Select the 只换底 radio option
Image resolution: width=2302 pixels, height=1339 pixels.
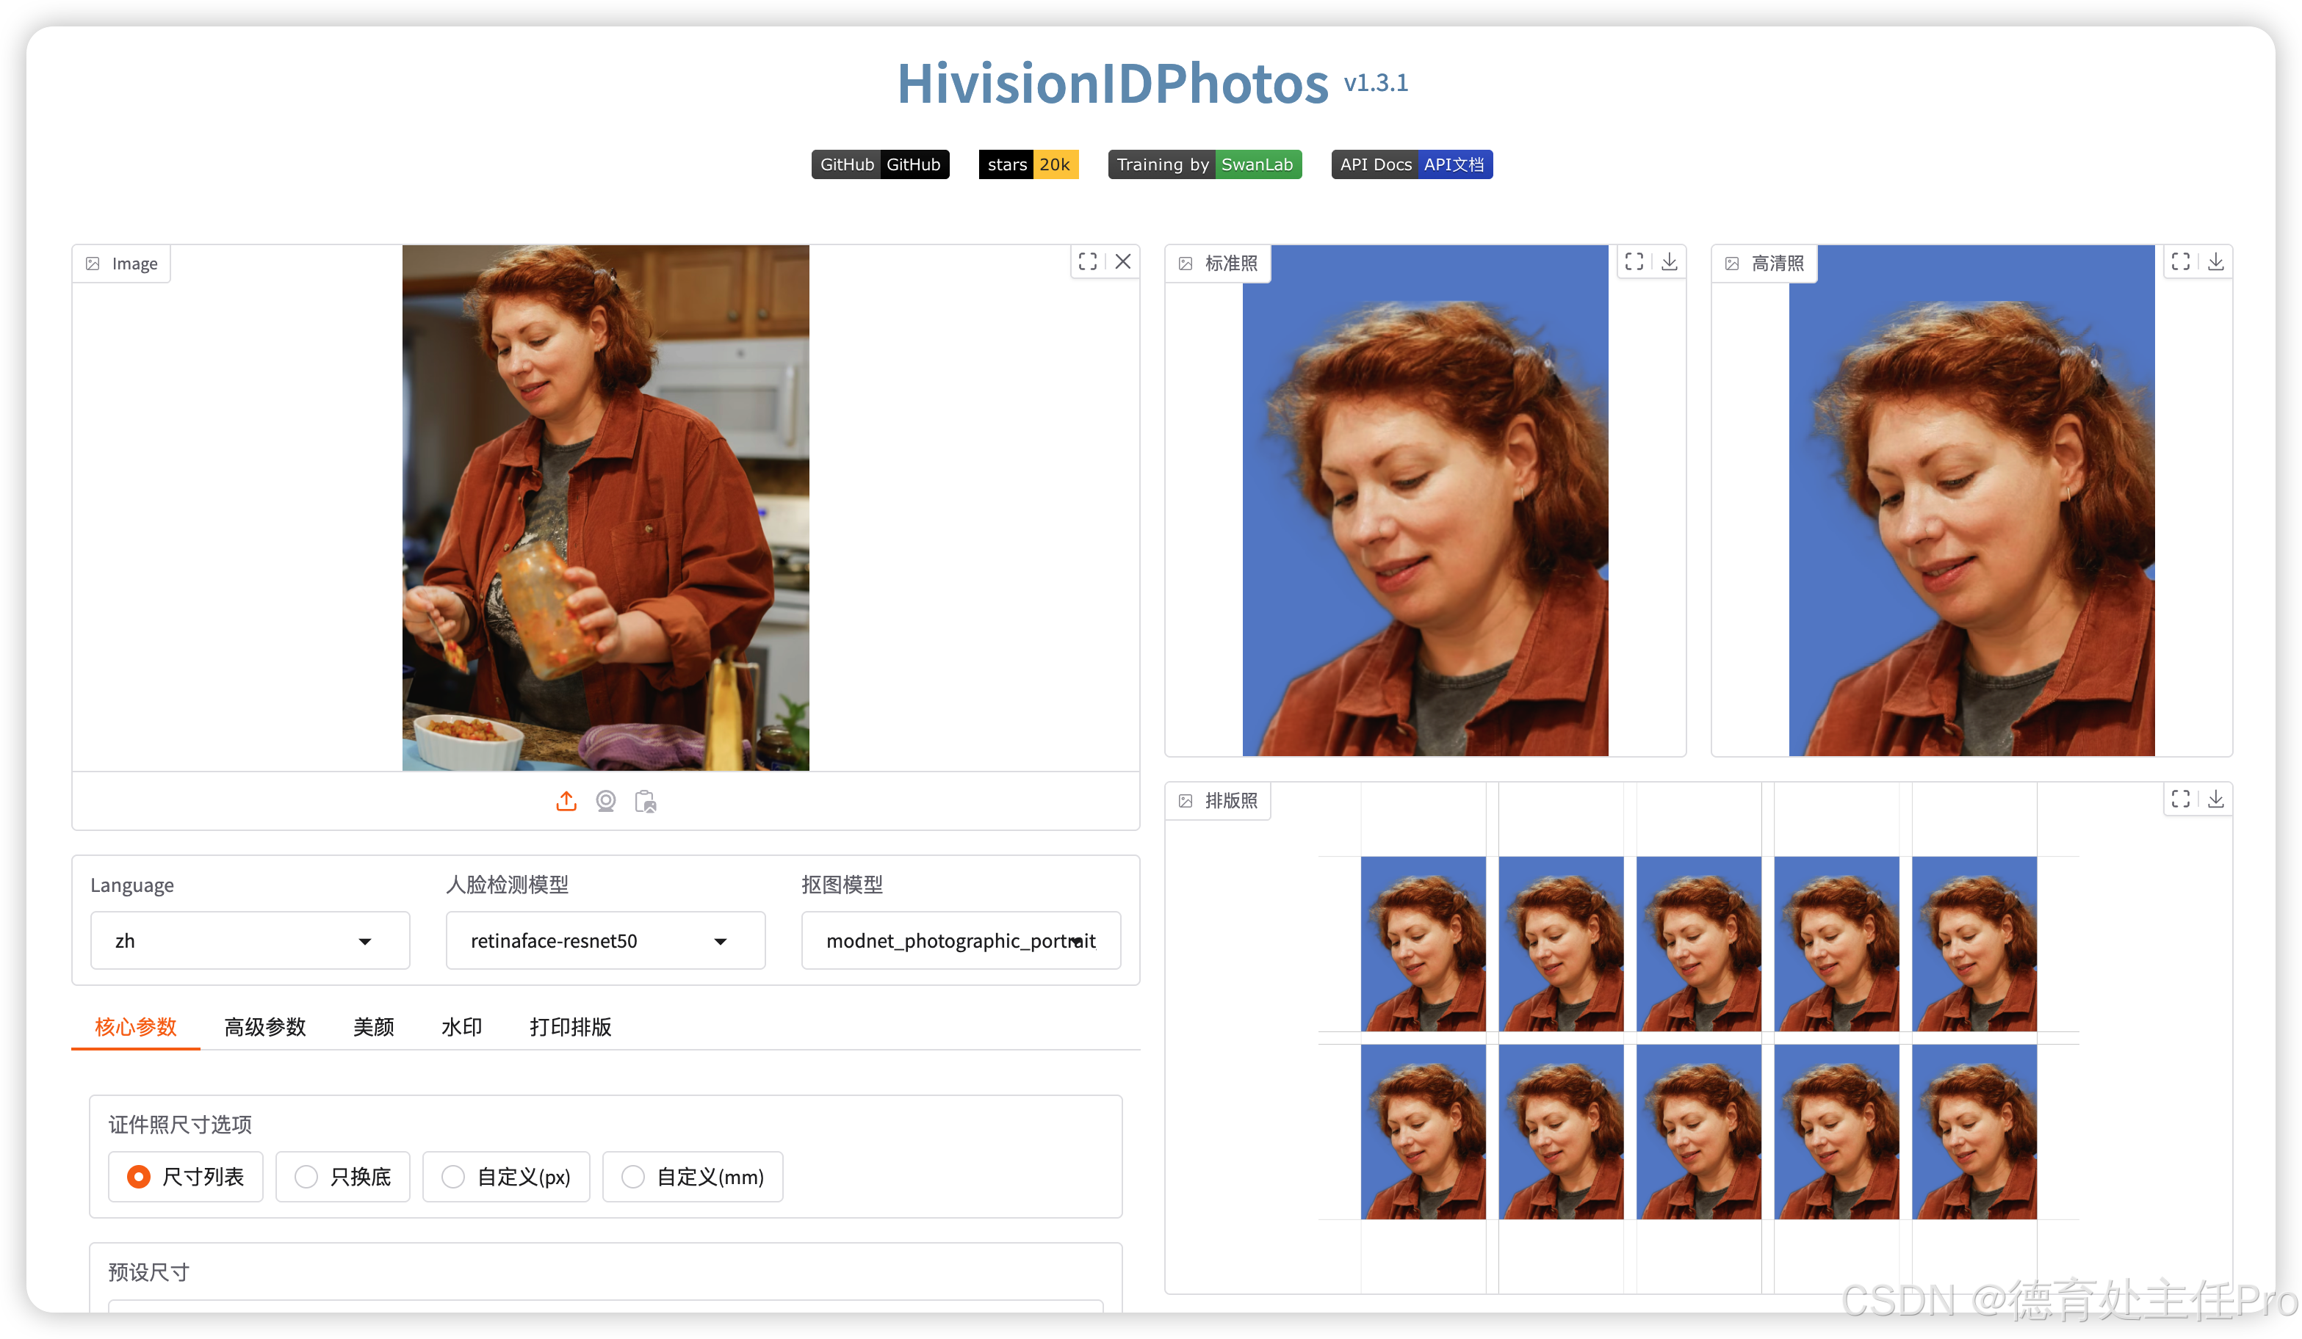(x=342, y=1177)
